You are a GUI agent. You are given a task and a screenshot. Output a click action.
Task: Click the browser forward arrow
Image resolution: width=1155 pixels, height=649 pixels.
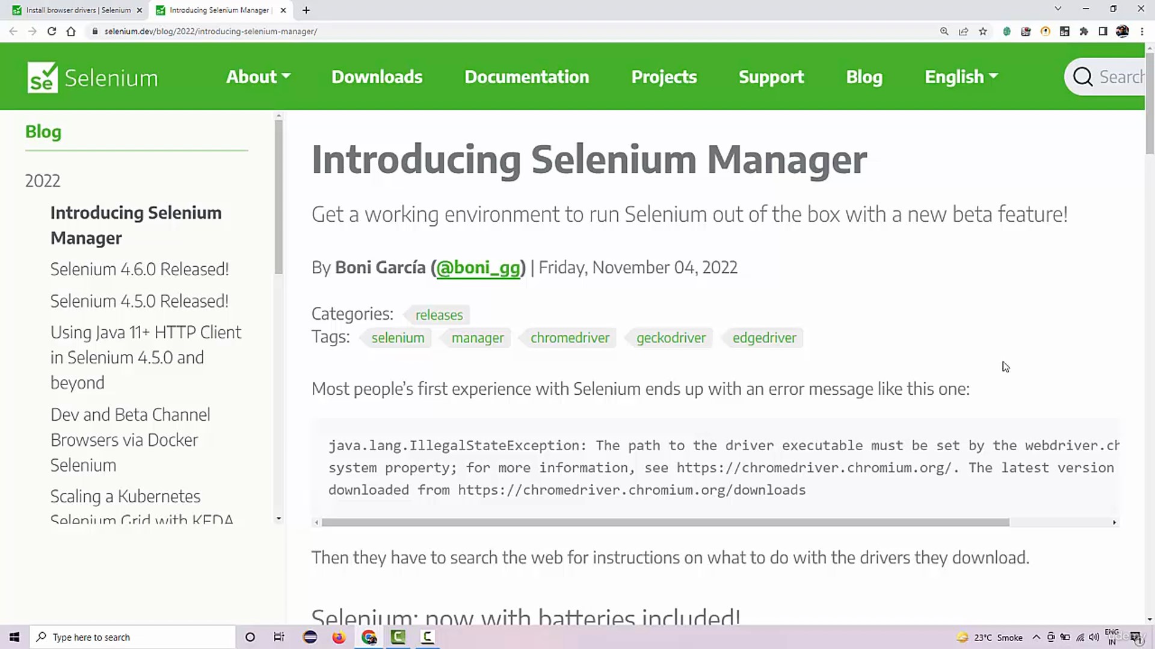tap(32, 31)
